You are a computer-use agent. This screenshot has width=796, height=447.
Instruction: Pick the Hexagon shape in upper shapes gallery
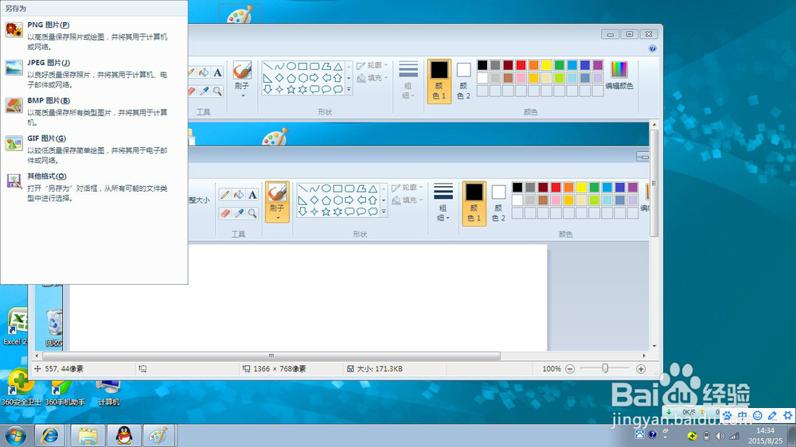click(302, 78)
